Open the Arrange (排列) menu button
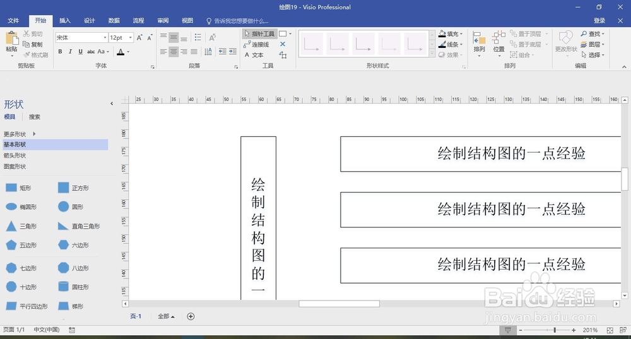 [x=479, y=43]
